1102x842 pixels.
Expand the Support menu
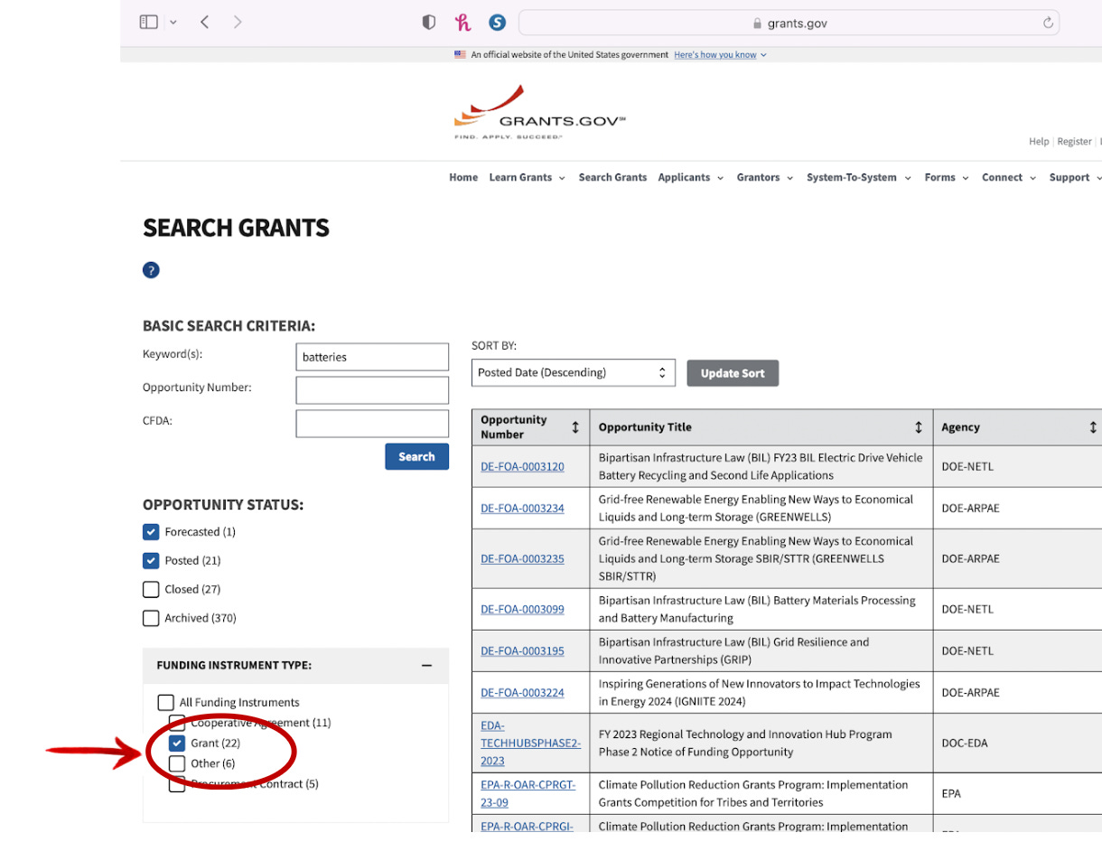[1075, 178]
